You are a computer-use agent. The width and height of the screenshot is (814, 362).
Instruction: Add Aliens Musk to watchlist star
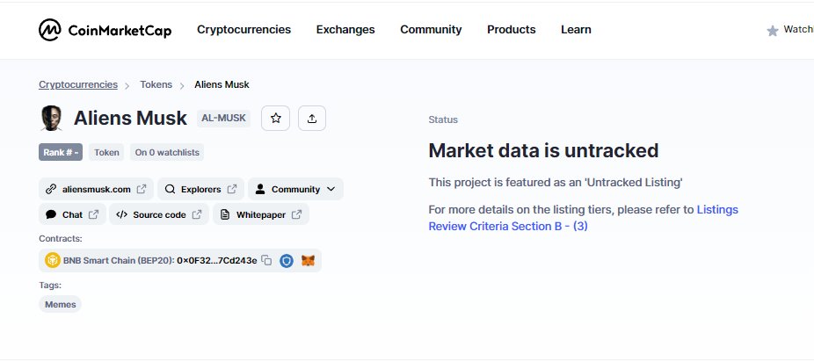276,119
